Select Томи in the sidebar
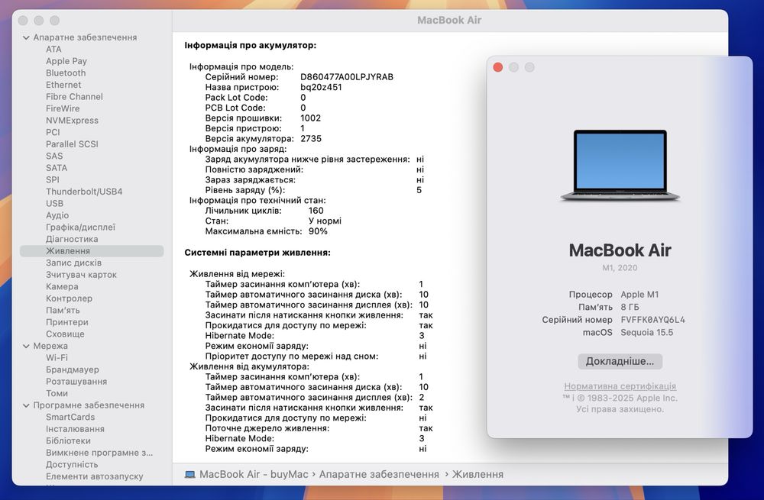 tap(57, 393)
